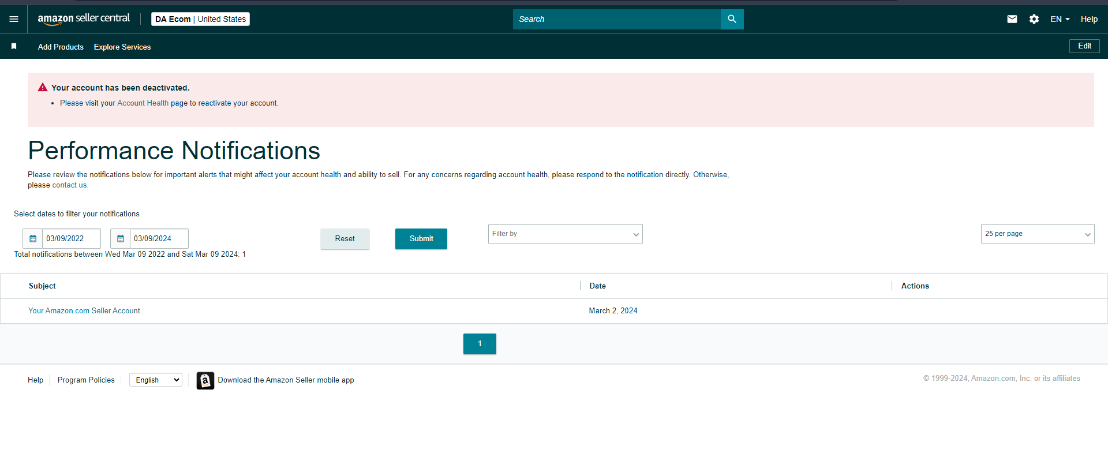Click the Amazon Seller mobile app icon

(205, 380)
